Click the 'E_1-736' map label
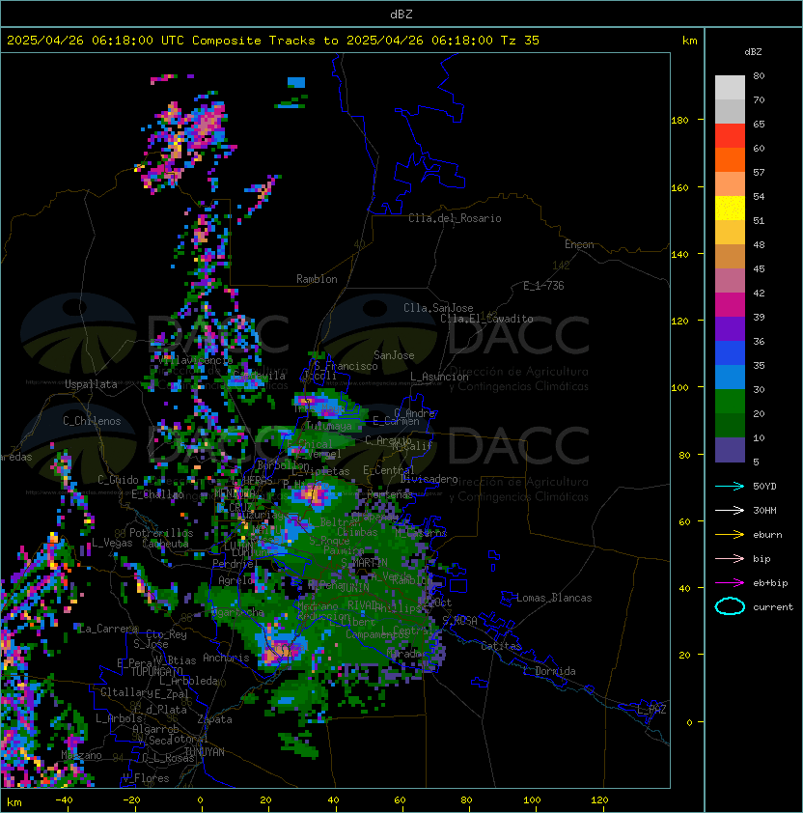This screenshot has width=803, height=813. [543, 286]
